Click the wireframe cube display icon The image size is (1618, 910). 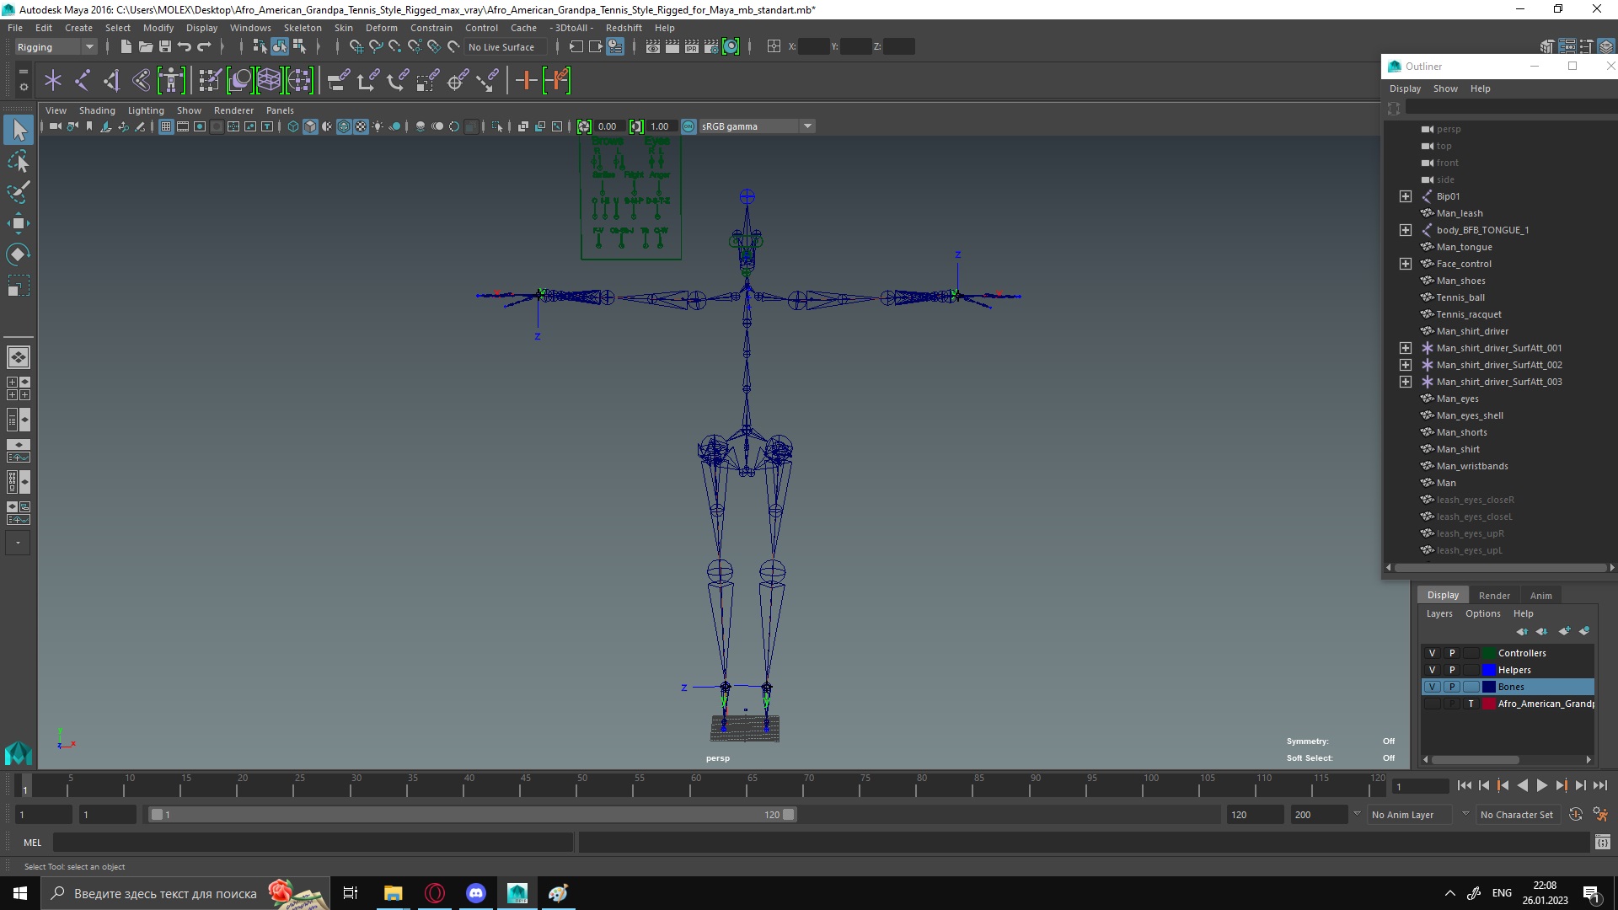293,126
